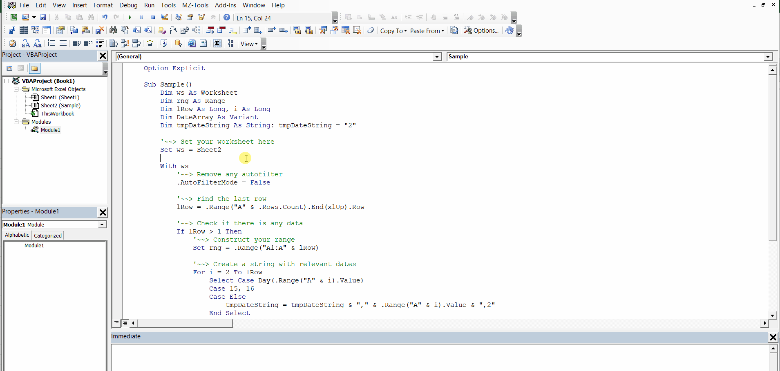
Task: Open the Module1 object dropdown in Properties
Action: (x=102, y=224)
